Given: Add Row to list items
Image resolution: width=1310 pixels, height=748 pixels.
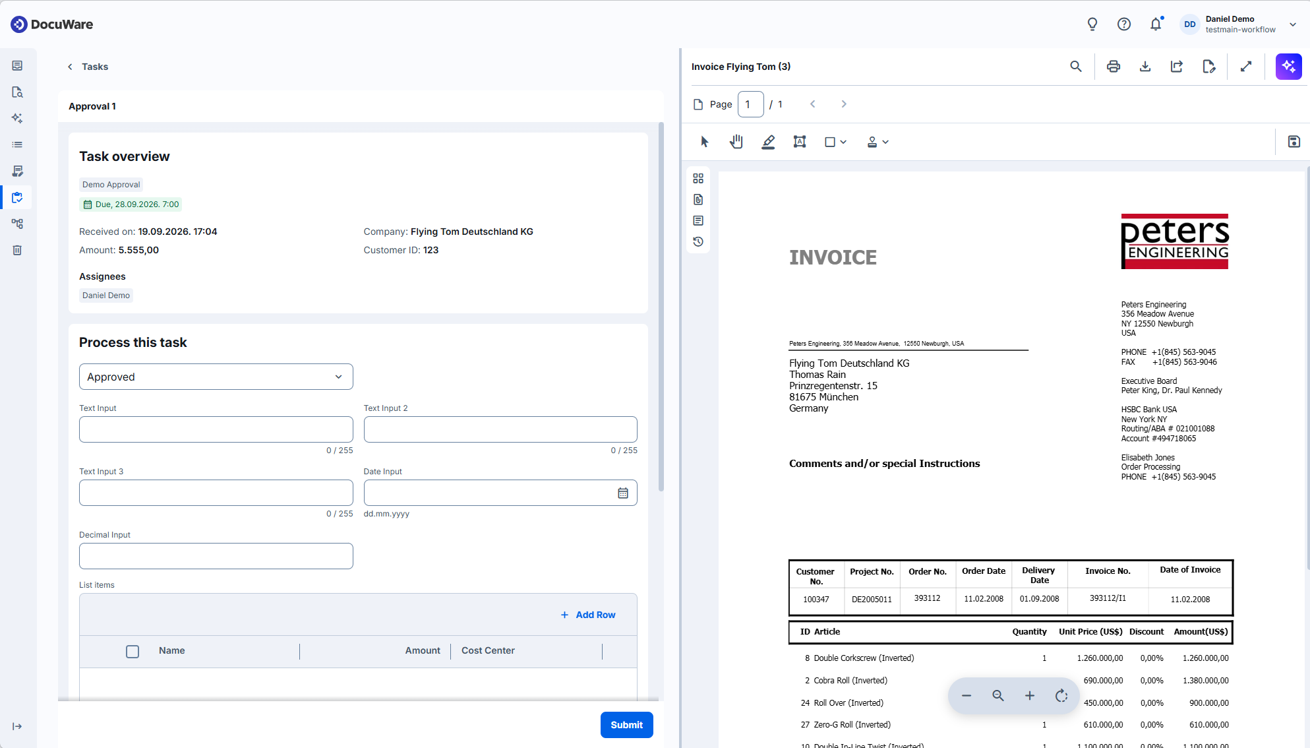Looking at the screenshot, I should coord(588,615).
